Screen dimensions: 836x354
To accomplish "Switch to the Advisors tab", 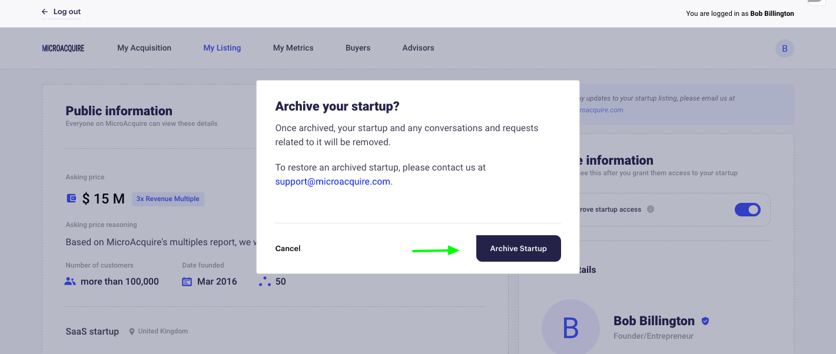I will tap(419, 48).
